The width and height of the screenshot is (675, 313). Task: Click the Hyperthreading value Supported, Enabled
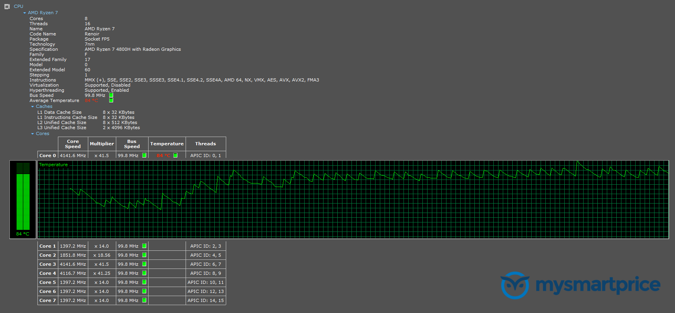click(107, 90)
